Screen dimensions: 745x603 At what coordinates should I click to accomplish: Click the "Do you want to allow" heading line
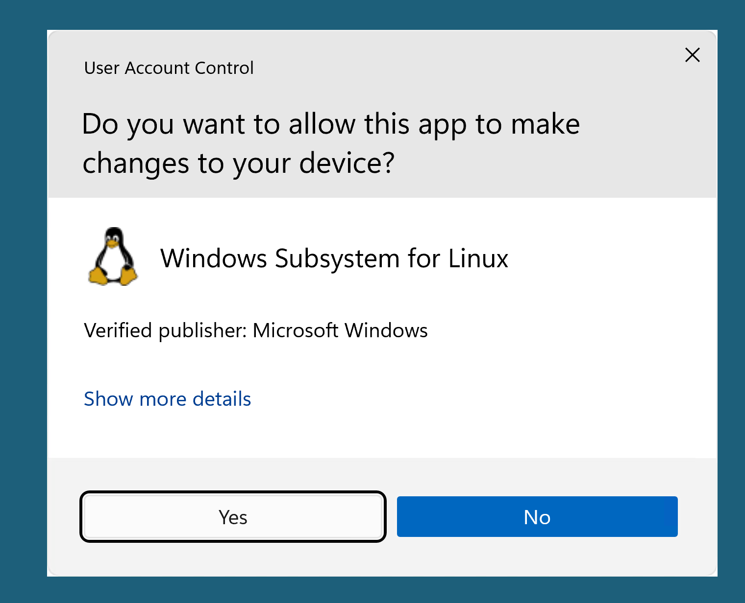point(331,124)
